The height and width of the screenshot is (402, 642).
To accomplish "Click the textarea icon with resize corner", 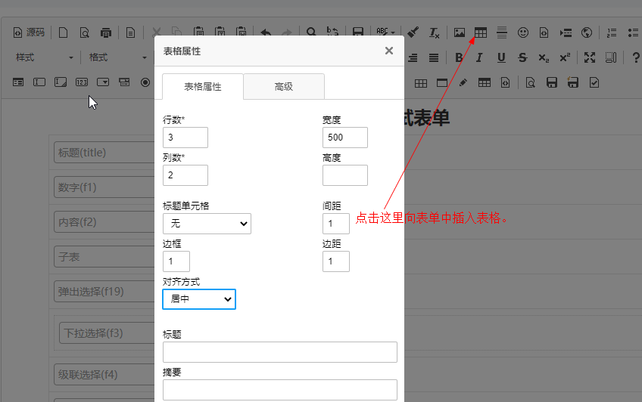I will click(x=61, y=82).
